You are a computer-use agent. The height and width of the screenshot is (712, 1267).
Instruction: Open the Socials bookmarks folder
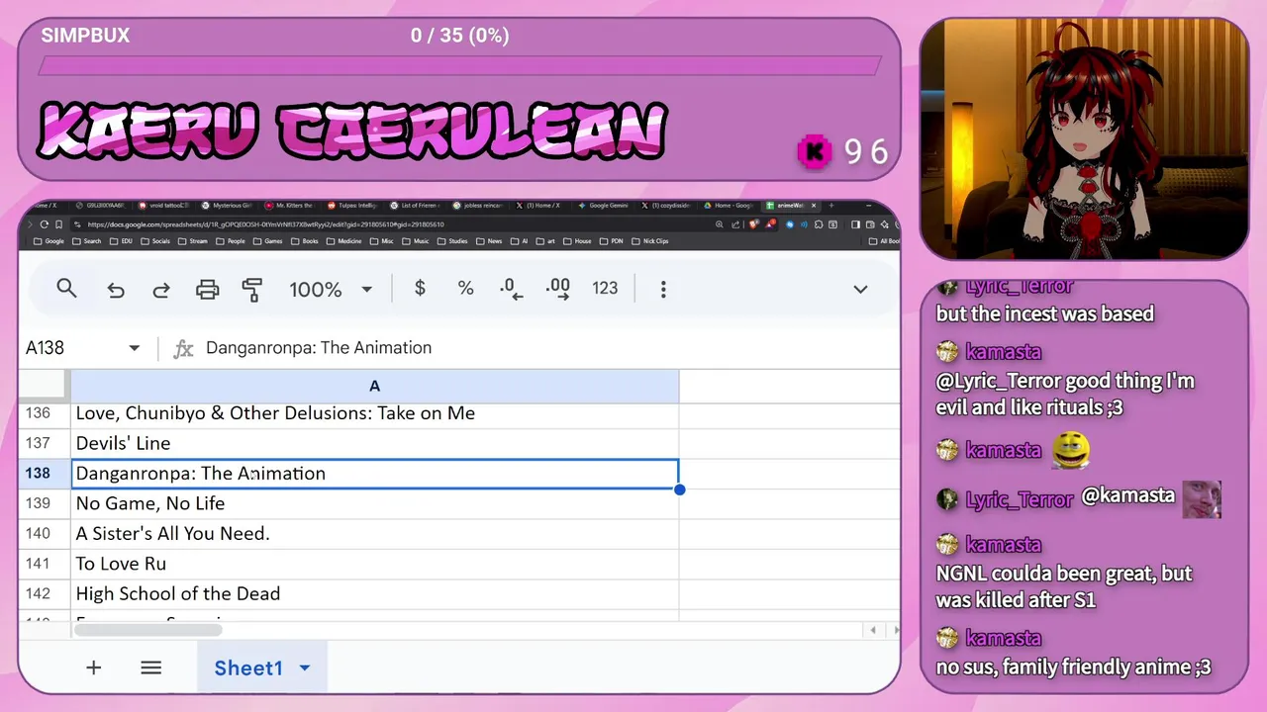[153, 241]
